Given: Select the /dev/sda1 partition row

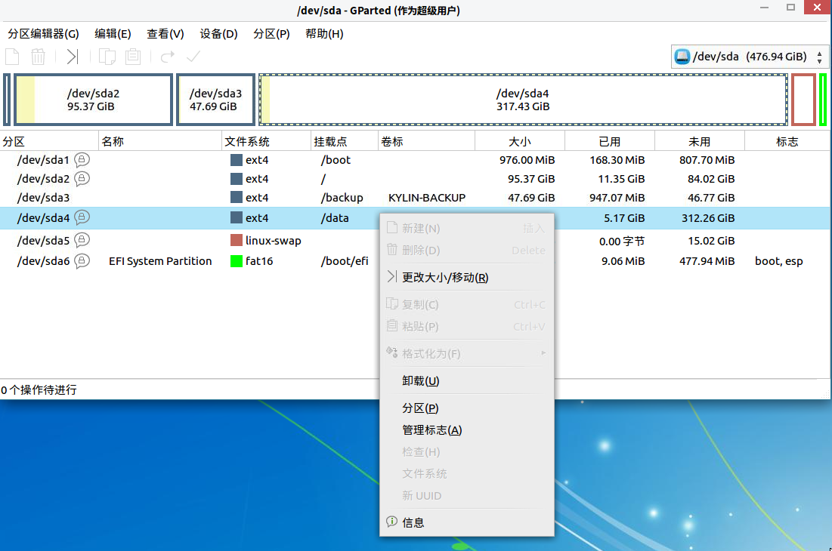Looking at the screenshot, I should 415,160.
